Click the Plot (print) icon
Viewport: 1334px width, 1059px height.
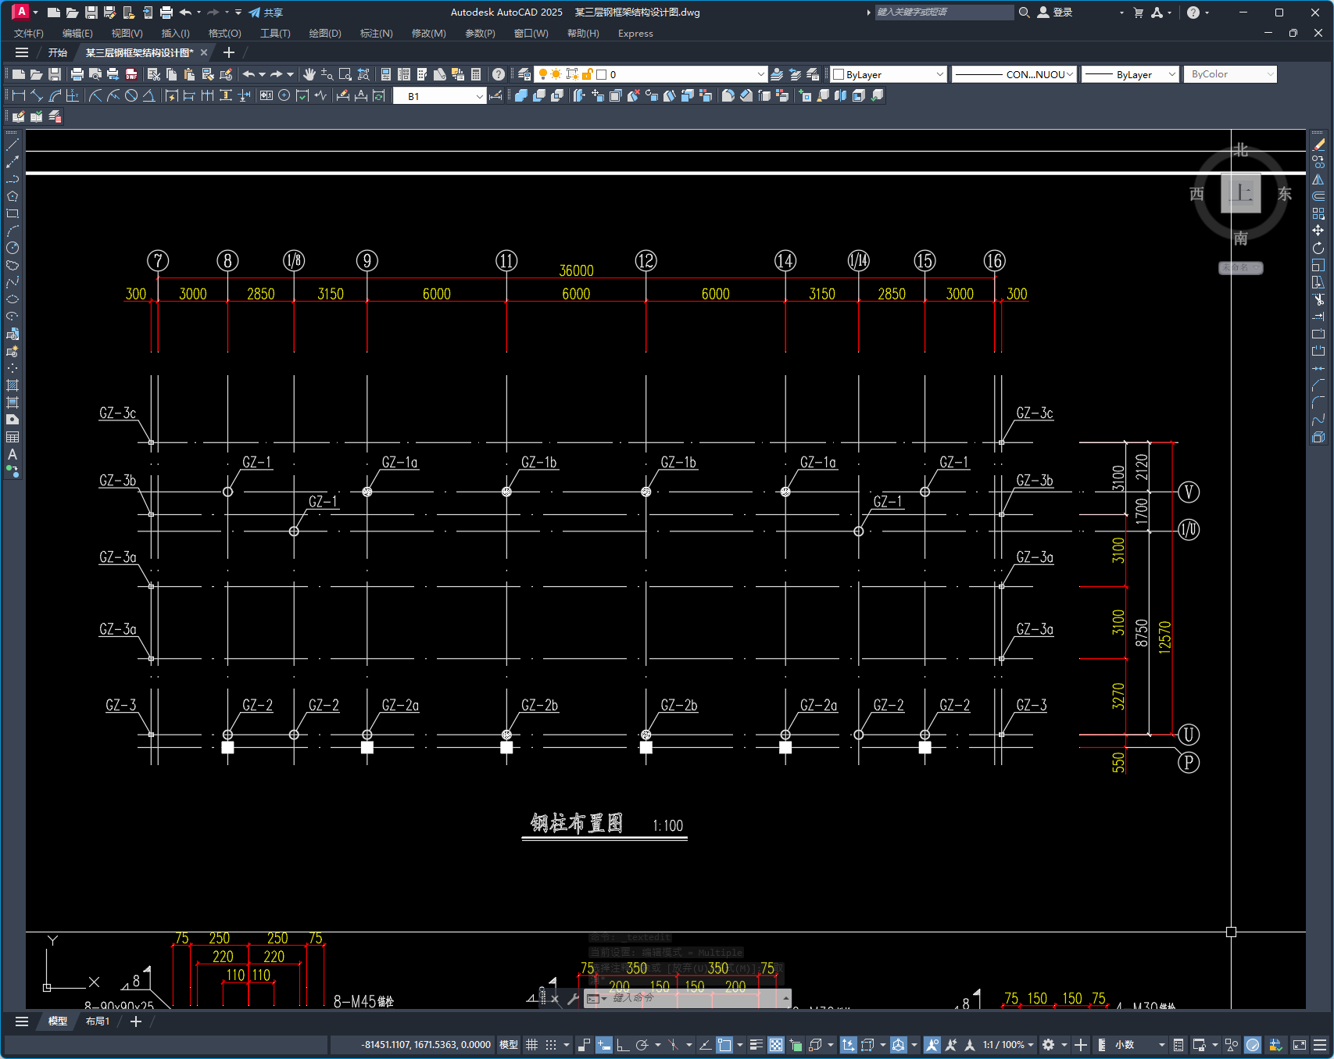tap(77, 74)
